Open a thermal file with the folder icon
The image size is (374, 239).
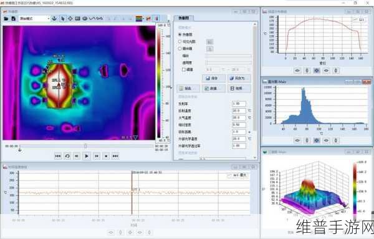tap(6, 18)
